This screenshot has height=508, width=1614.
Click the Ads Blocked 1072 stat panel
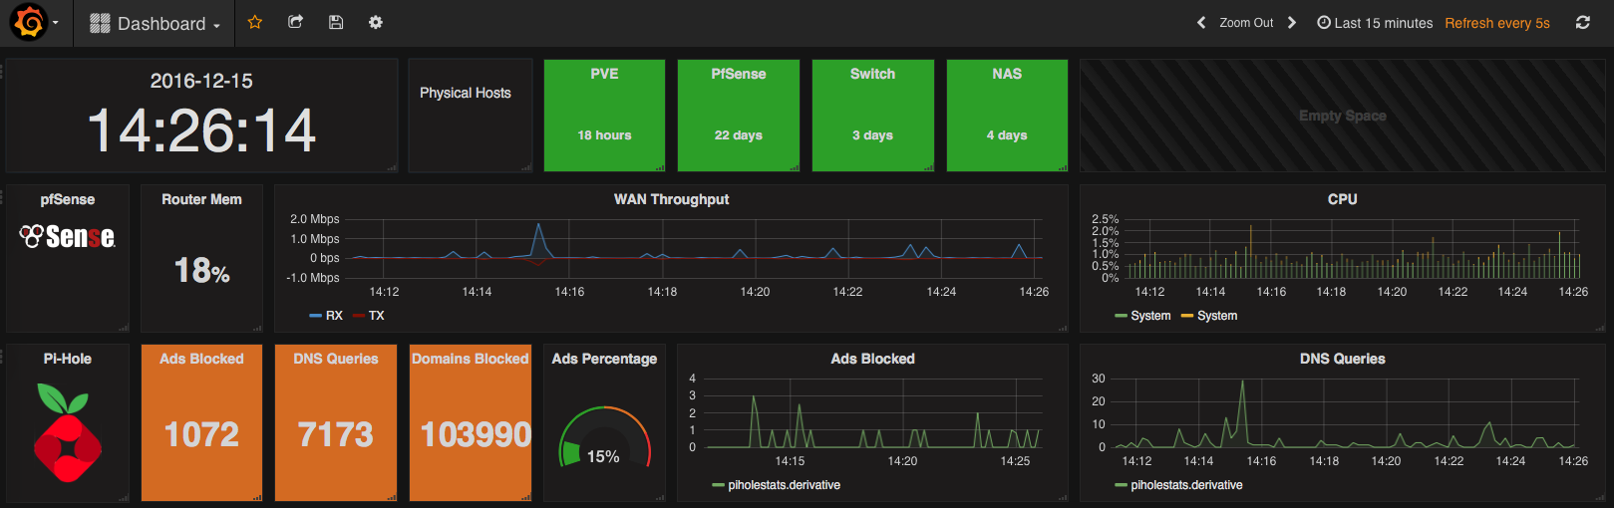coord(201,422)
